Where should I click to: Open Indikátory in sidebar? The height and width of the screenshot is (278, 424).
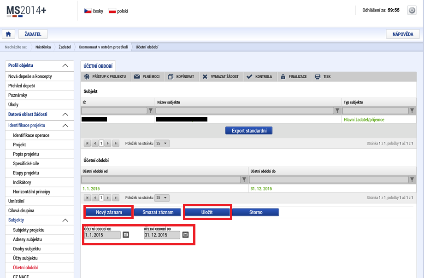tap(40, 183)
